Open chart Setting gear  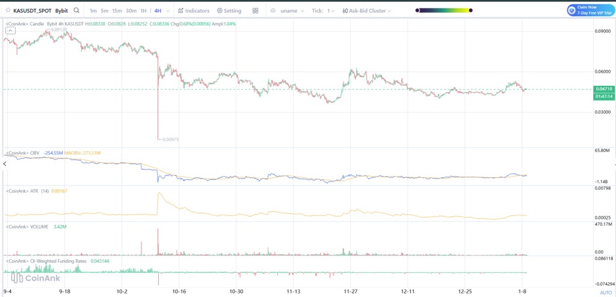(229, 11)
